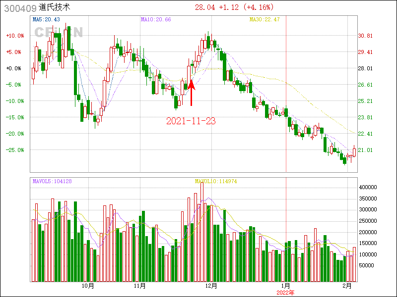
Task: Click the MAVOL10:114974 volume label
Action: (216, 181)
